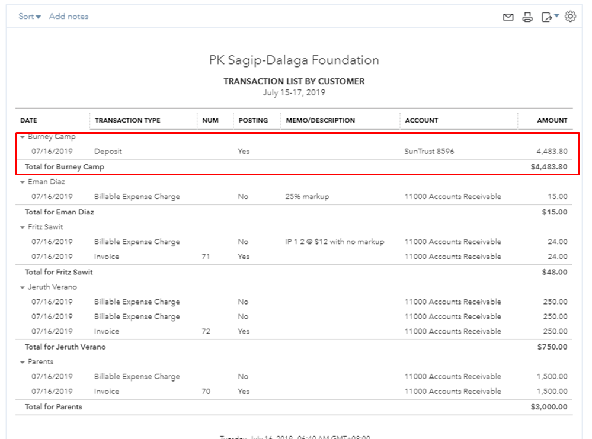592x439 pixels.
Task: Collapse the Parents customer group
Action: (23, 362)
